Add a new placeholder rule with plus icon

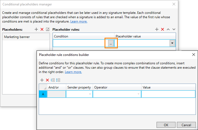click(x=157, y=29)
